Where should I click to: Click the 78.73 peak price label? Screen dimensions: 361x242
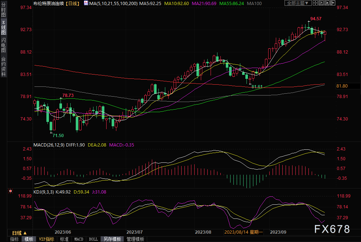[68, 95]
